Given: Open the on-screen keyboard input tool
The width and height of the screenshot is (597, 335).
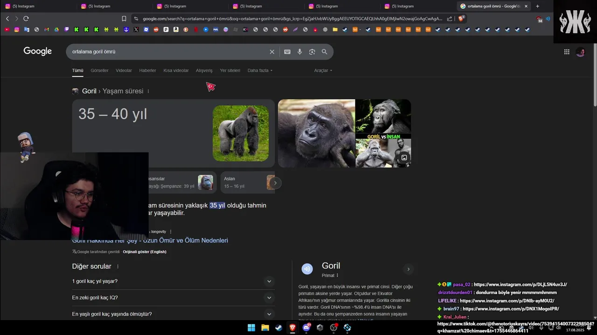Looking at the screenshot, I should (x=287, y=52).
